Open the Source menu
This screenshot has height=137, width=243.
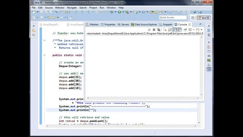pyautogui.click(x=49, y=8)
